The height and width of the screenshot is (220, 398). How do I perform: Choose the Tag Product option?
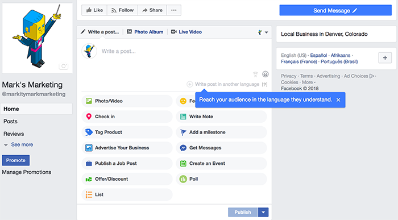pos(127,132)
